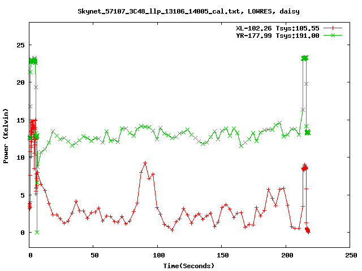
Task: Click the x-axis tick label 50
Action: [x=94, y=255]
